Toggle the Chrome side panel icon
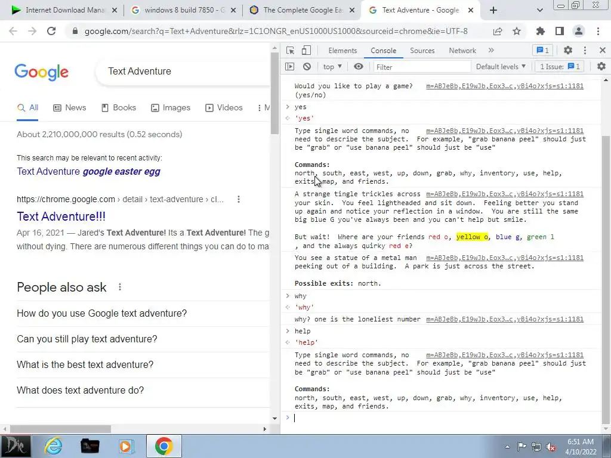 tap(560, 31)
